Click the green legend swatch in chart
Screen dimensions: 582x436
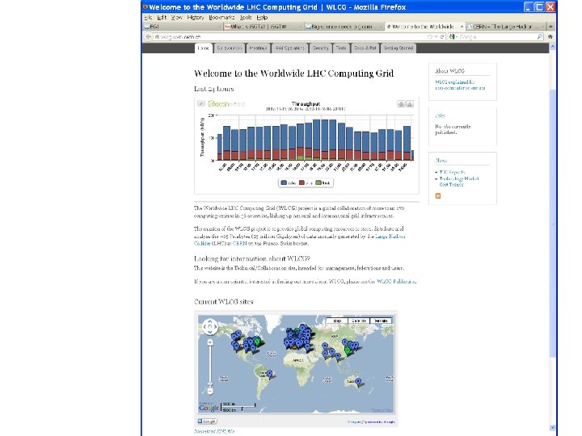pos(318,182)
